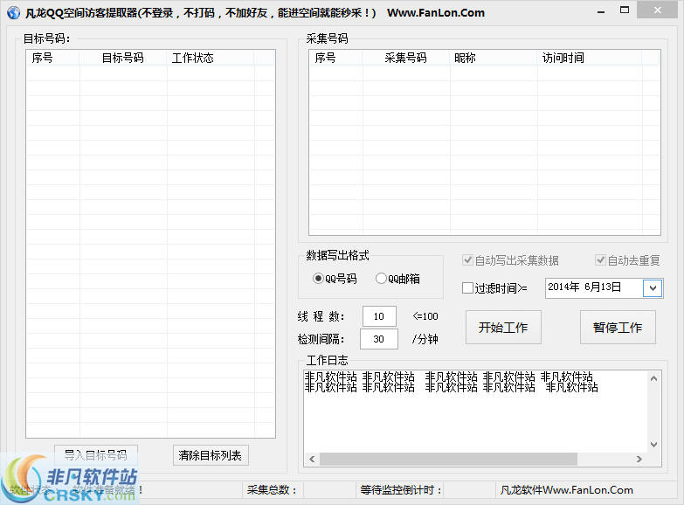Click 序号 column header in target list
The height and width of the screenshot is (505, 684).
click(x=52, y=58)
